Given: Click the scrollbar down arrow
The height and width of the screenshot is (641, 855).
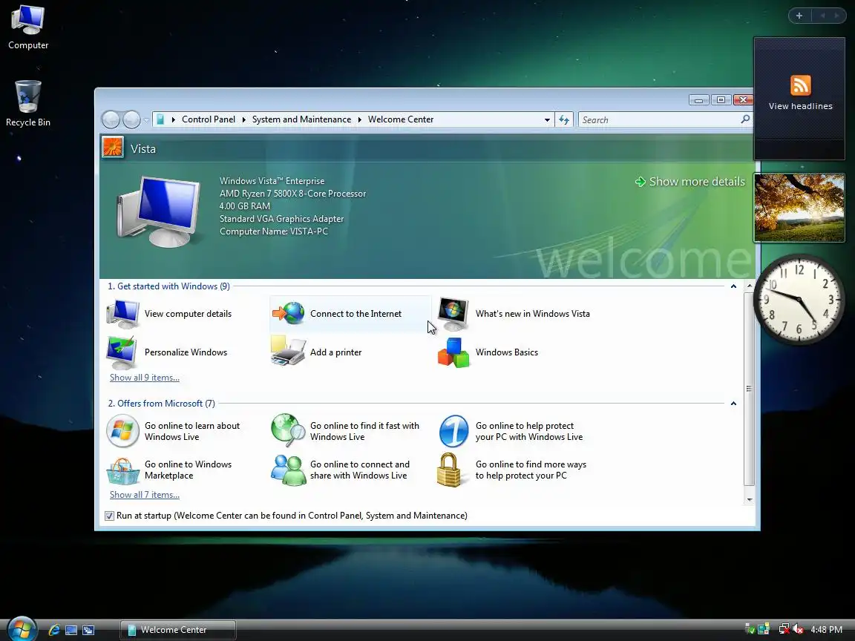Looking at the screenshot, I should [x=749, y=499].
